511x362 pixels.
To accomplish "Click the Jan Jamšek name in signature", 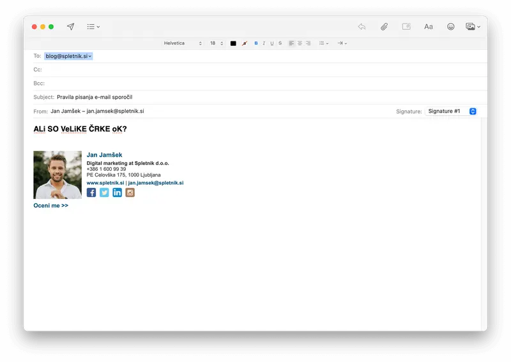I will (x=104, y=155).
